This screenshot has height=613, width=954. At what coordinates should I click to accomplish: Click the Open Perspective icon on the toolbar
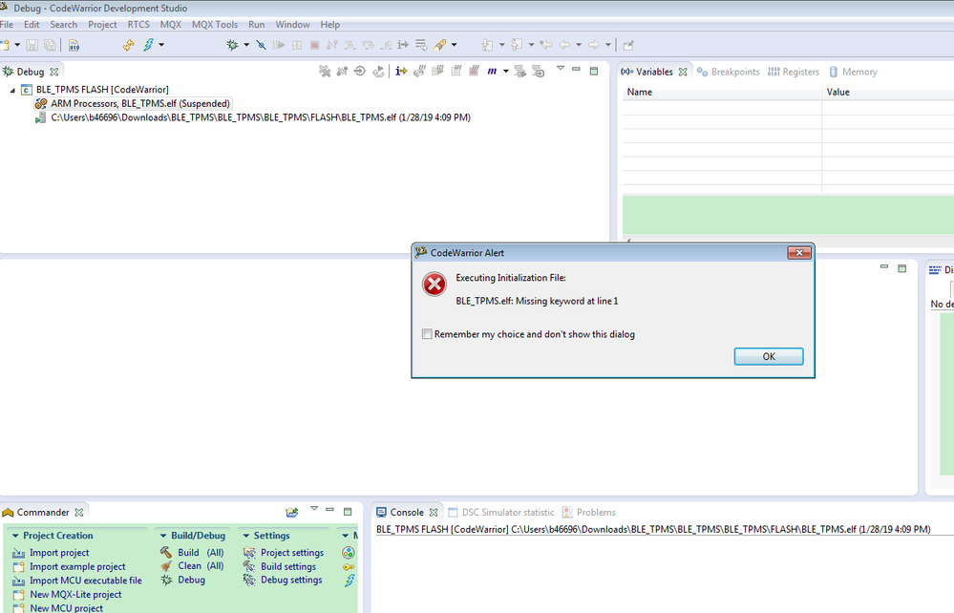click(628, 45)
